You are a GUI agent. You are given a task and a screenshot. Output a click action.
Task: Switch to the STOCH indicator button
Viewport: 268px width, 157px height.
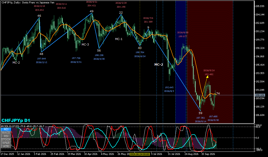[x=6, y=139]
